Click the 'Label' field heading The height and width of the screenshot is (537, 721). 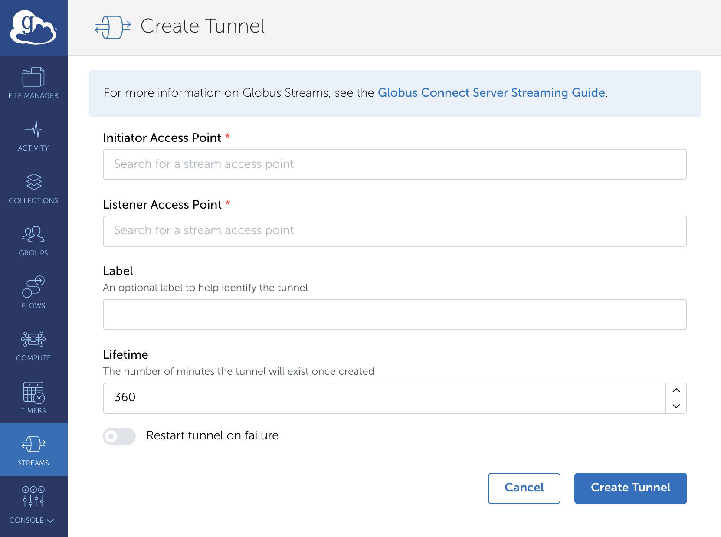pyautogui.click(x=118, y=271)
